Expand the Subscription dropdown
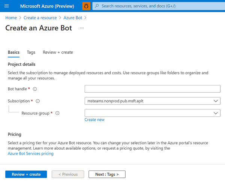The image size is (225, 181). click(x=153, y=101)
